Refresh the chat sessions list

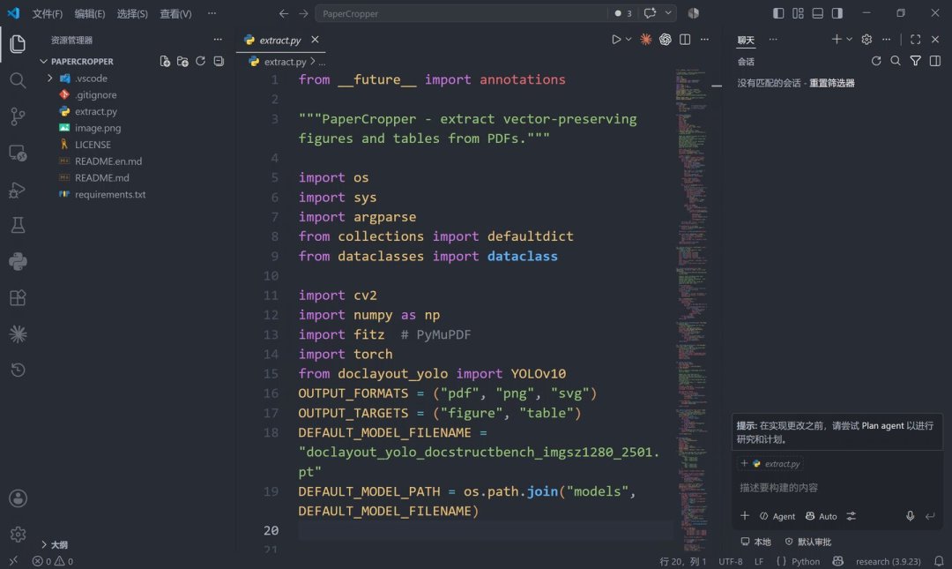point(876,61)
